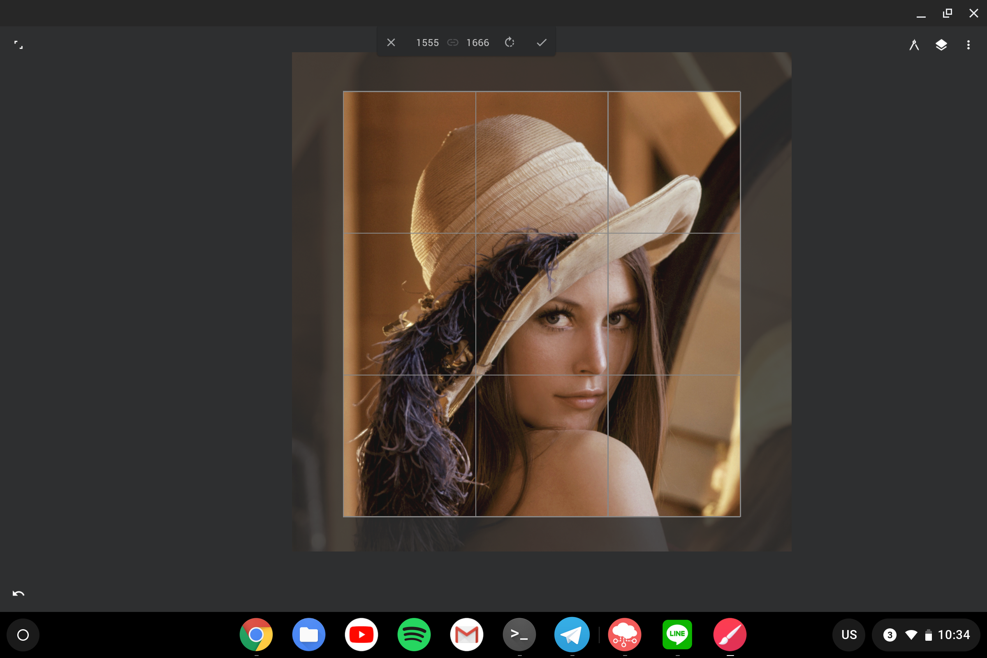Open battery status in the system tray
The width and height of the screenshot is (987, 658).
pos(929,635)
